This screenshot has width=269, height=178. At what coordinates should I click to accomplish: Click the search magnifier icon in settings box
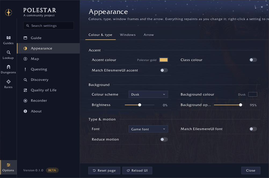[x=28, y=26]
